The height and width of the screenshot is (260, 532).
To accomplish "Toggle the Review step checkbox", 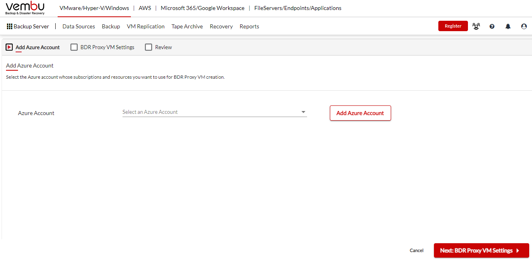I will (x=149, y=47).
